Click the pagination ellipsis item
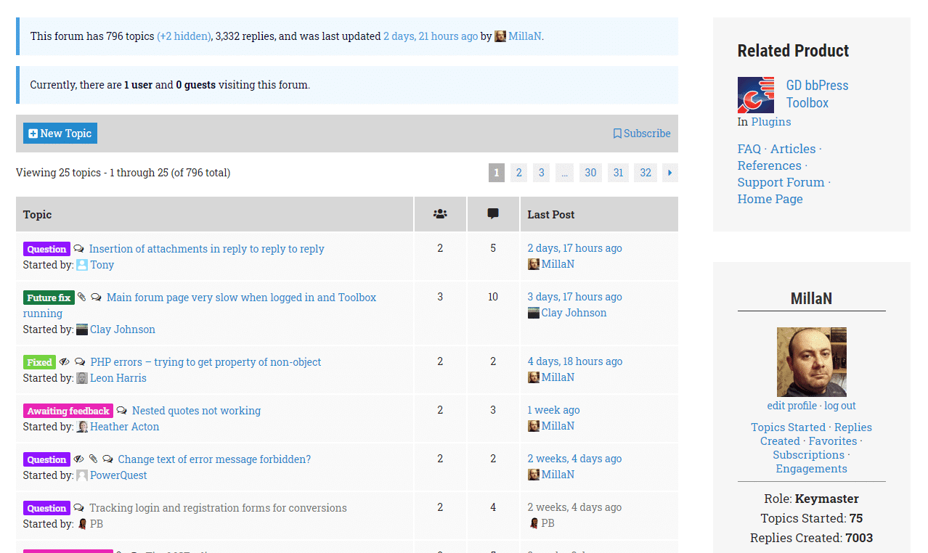928x553 pixels. [x=564, y=173]
